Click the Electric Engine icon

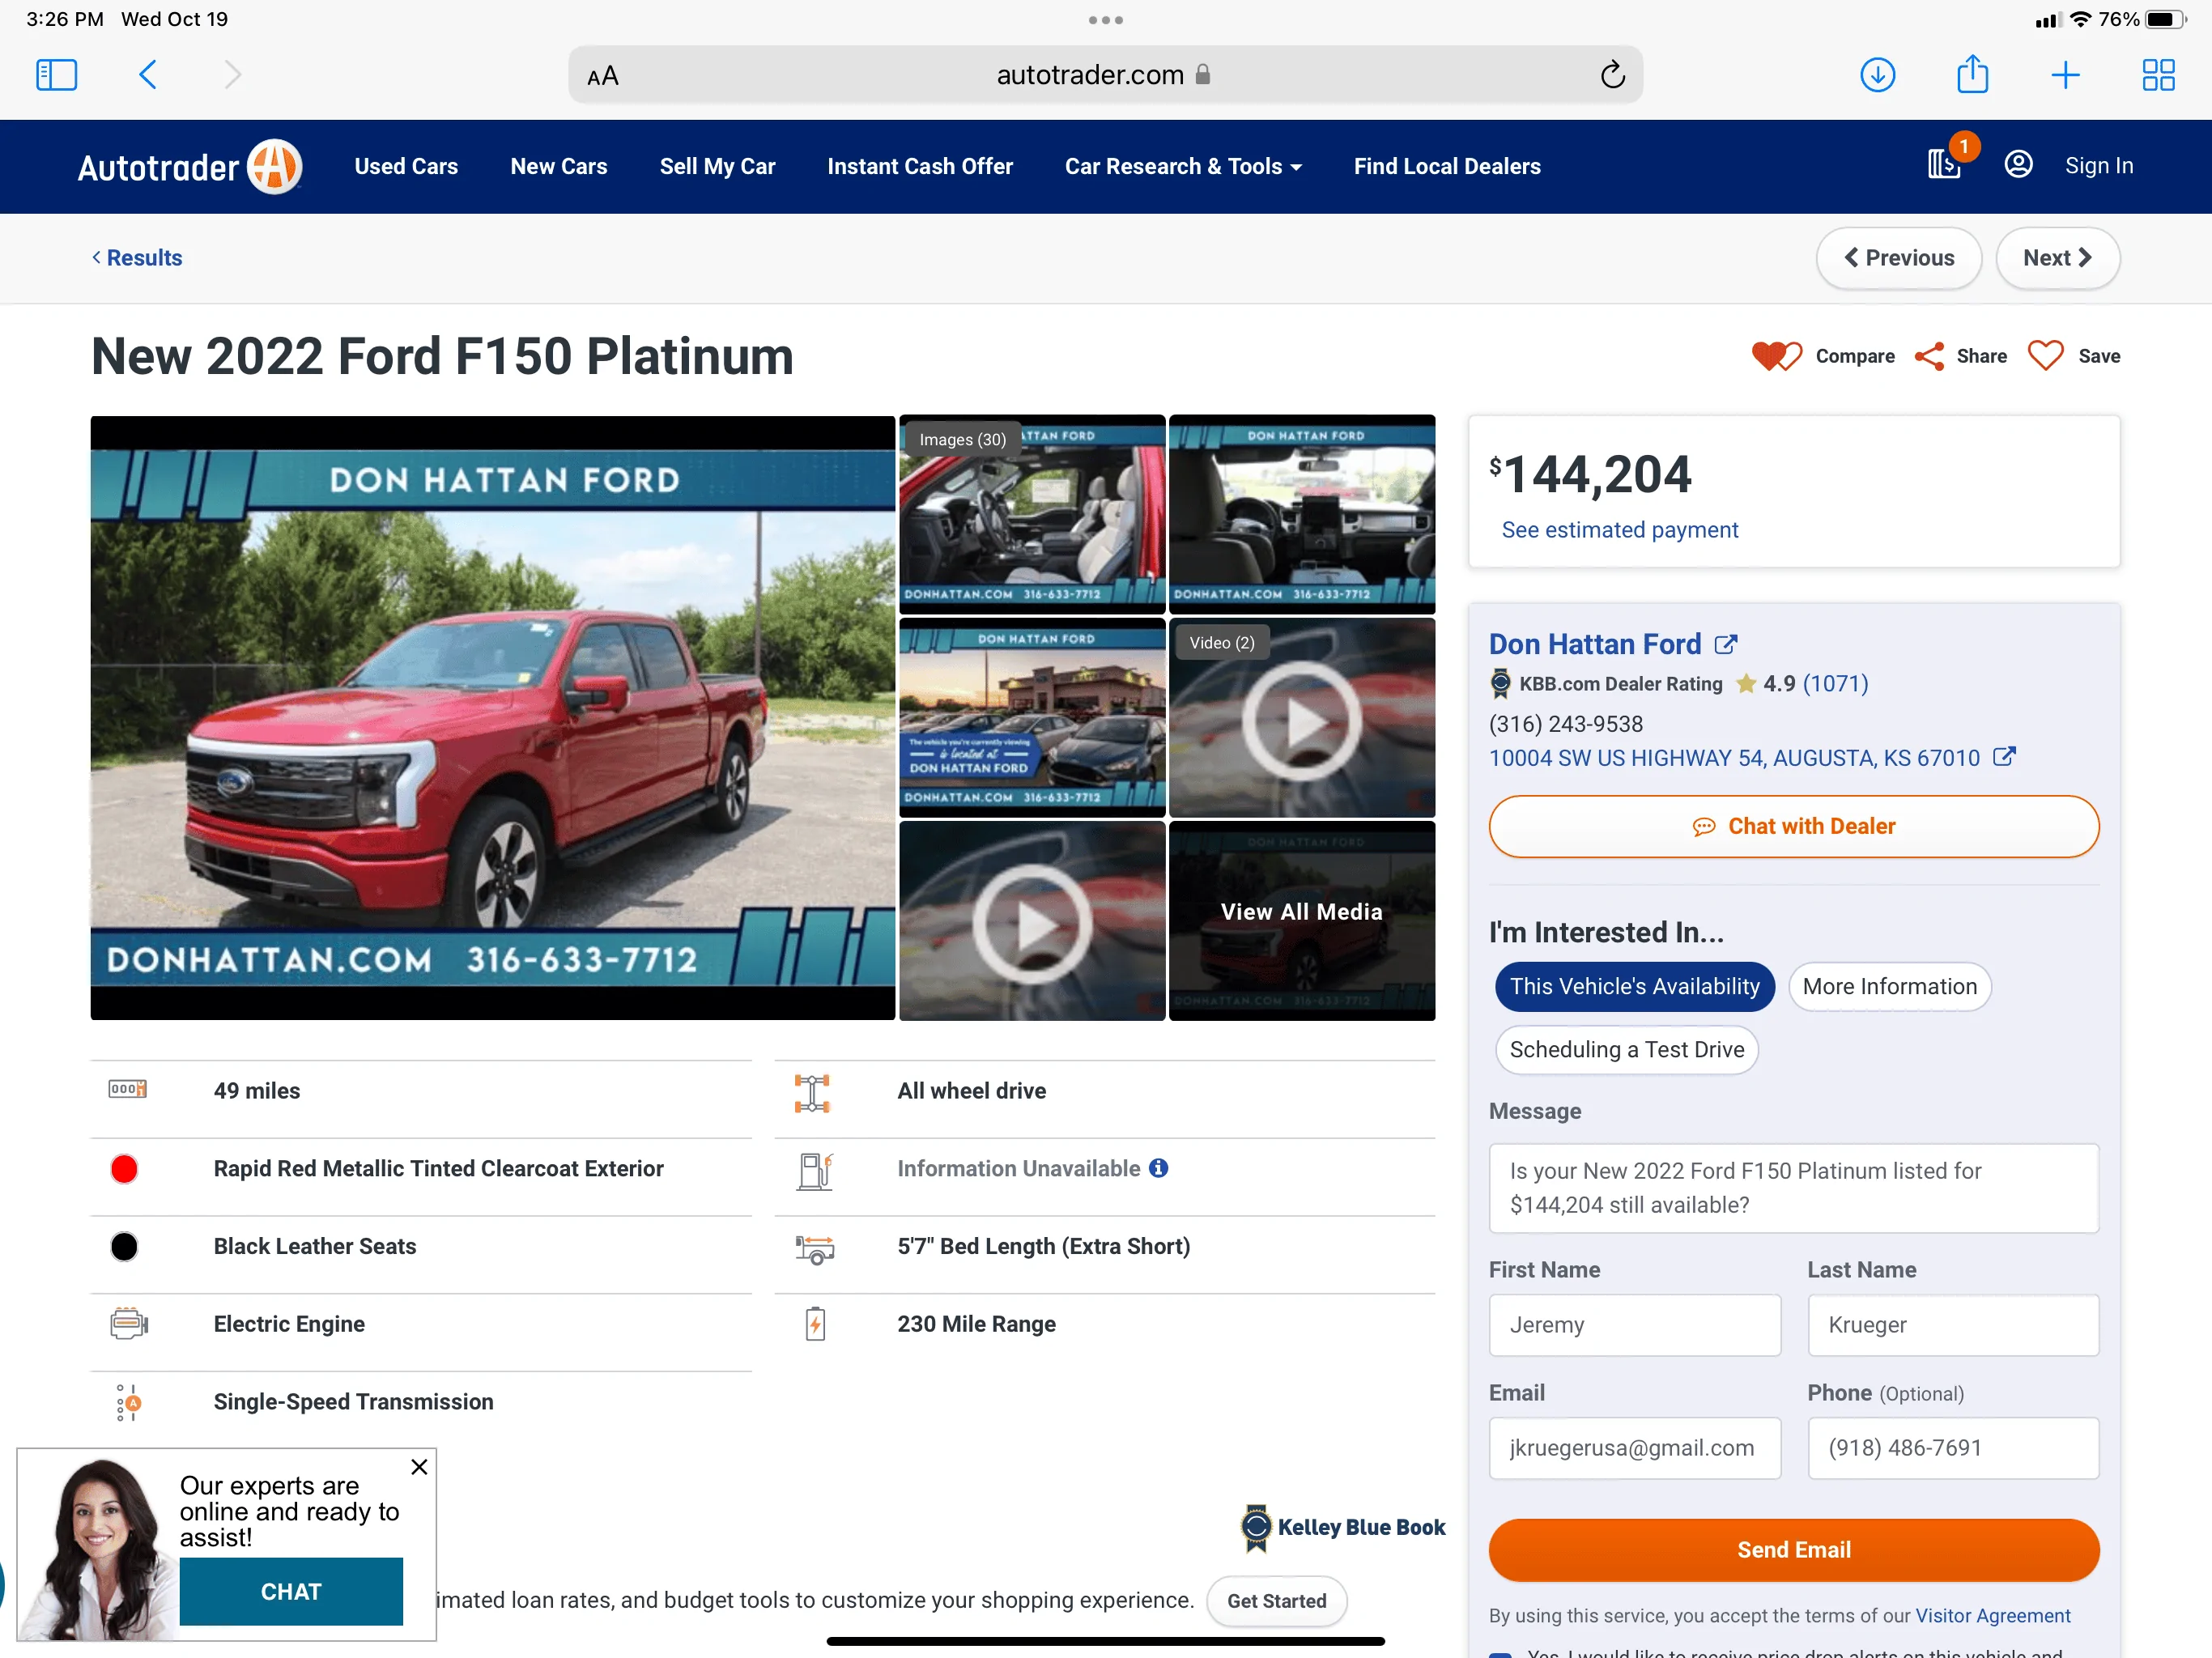pyautogui.click(x=128, y=1324)
